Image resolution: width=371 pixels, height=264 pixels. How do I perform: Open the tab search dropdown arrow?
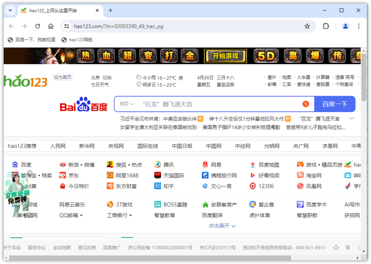10,10
